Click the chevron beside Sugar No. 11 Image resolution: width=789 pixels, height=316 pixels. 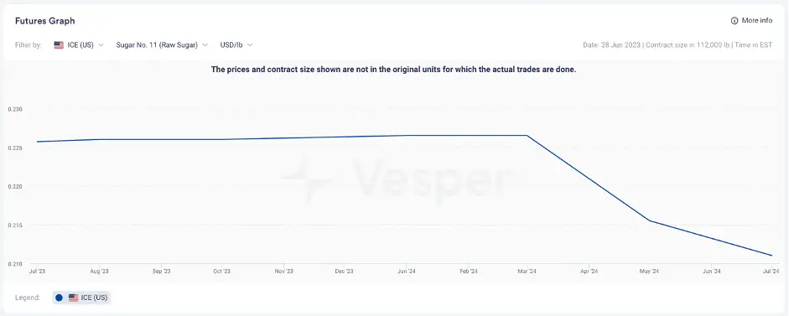205,44
